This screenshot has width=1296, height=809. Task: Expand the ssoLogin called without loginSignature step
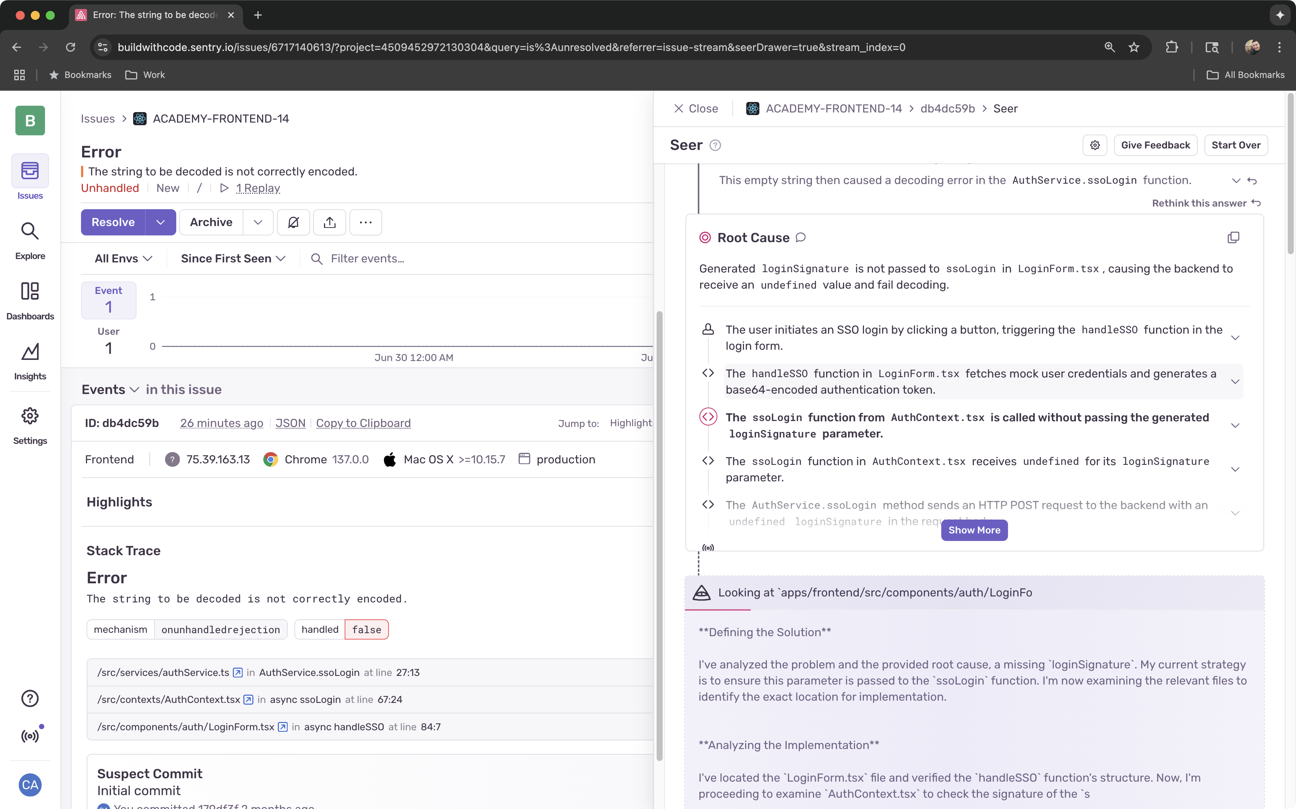[1235, 425]
